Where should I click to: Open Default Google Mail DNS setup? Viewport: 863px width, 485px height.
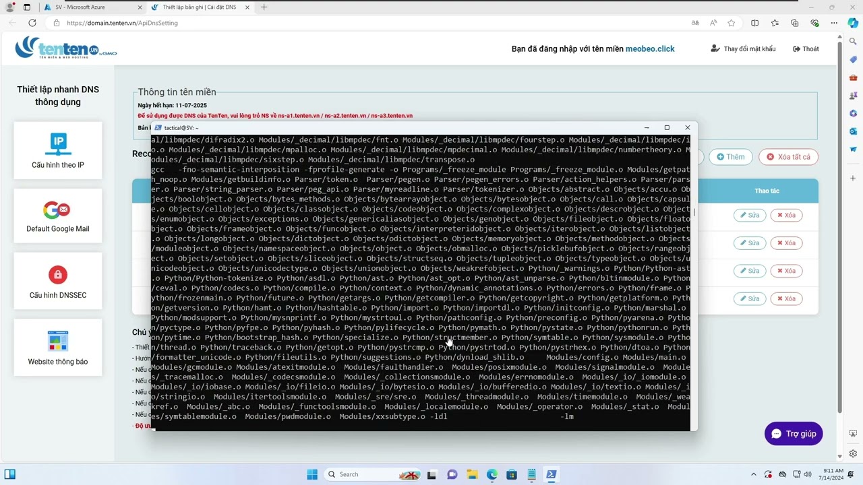(x=58, y=216)
